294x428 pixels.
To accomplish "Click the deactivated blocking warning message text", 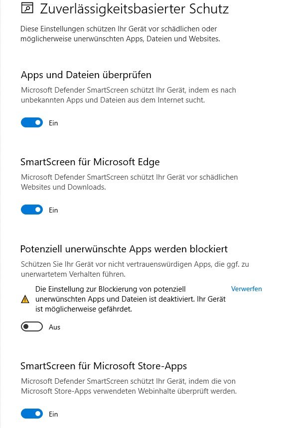I will pyautogui.click(x=131, y=299).
